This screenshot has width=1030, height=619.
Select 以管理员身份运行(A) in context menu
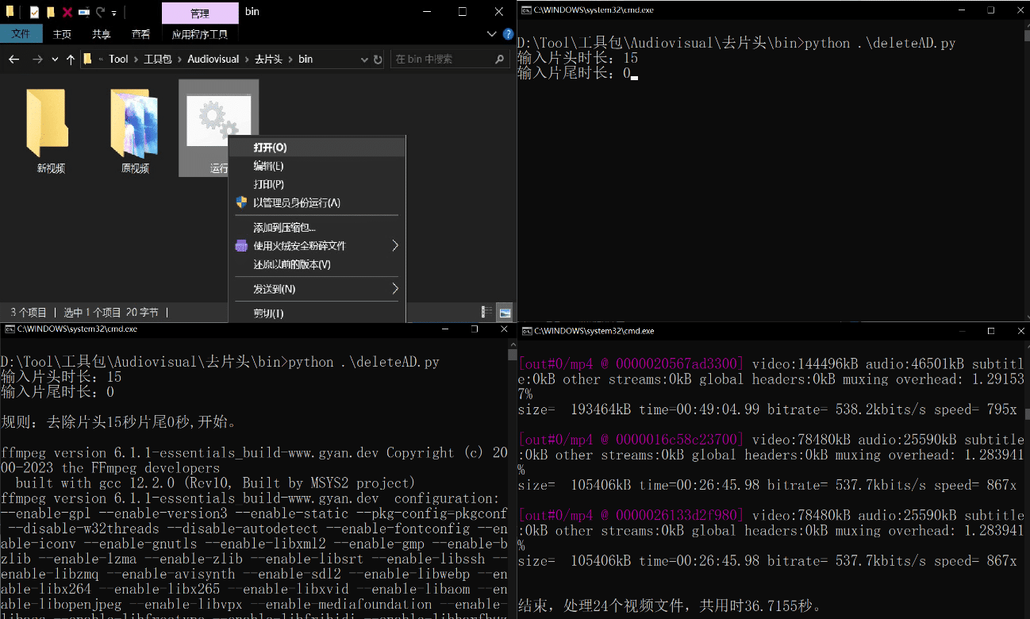296,203
